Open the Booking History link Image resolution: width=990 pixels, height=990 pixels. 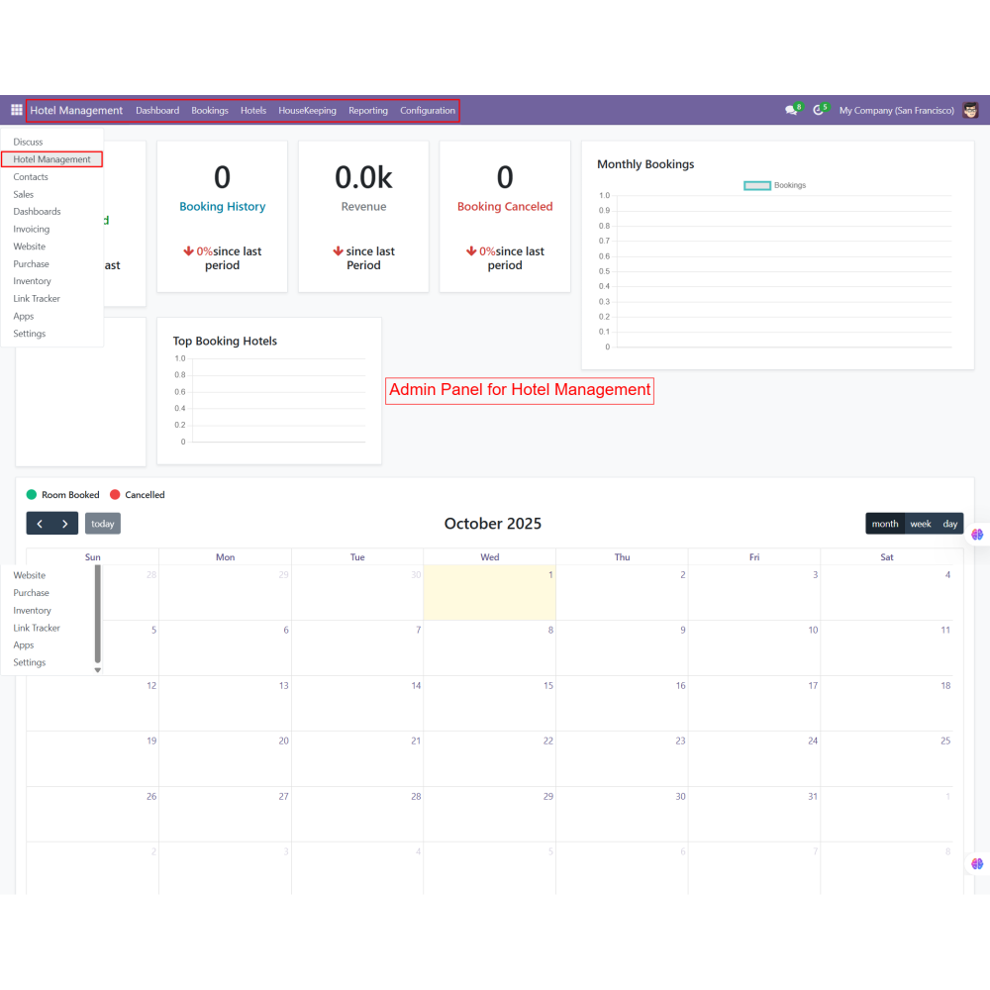coord(222,207)
